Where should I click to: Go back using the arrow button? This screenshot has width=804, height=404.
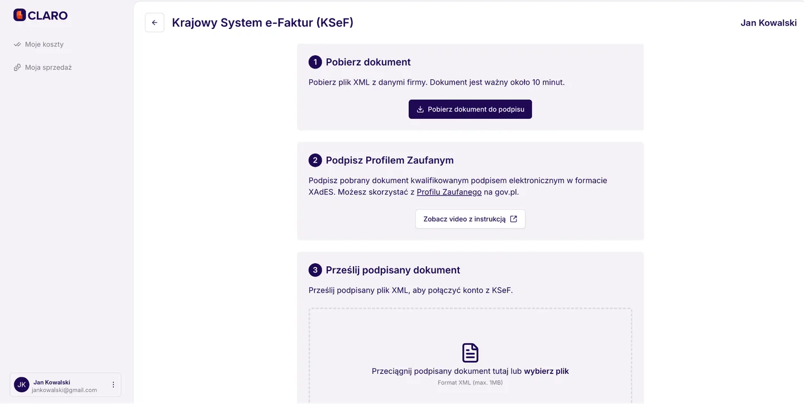pos(155,23)
